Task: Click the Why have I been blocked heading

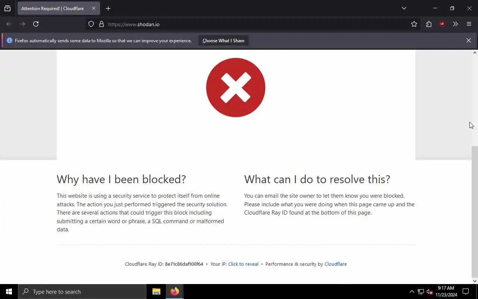Action: pyautogui.click(x=121, y=179)
